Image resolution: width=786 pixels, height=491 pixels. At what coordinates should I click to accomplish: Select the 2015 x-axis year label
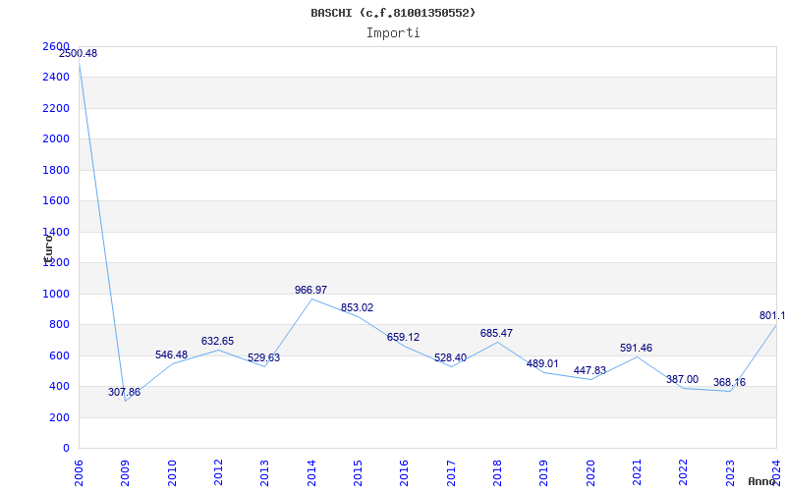(x=358, y=473)
